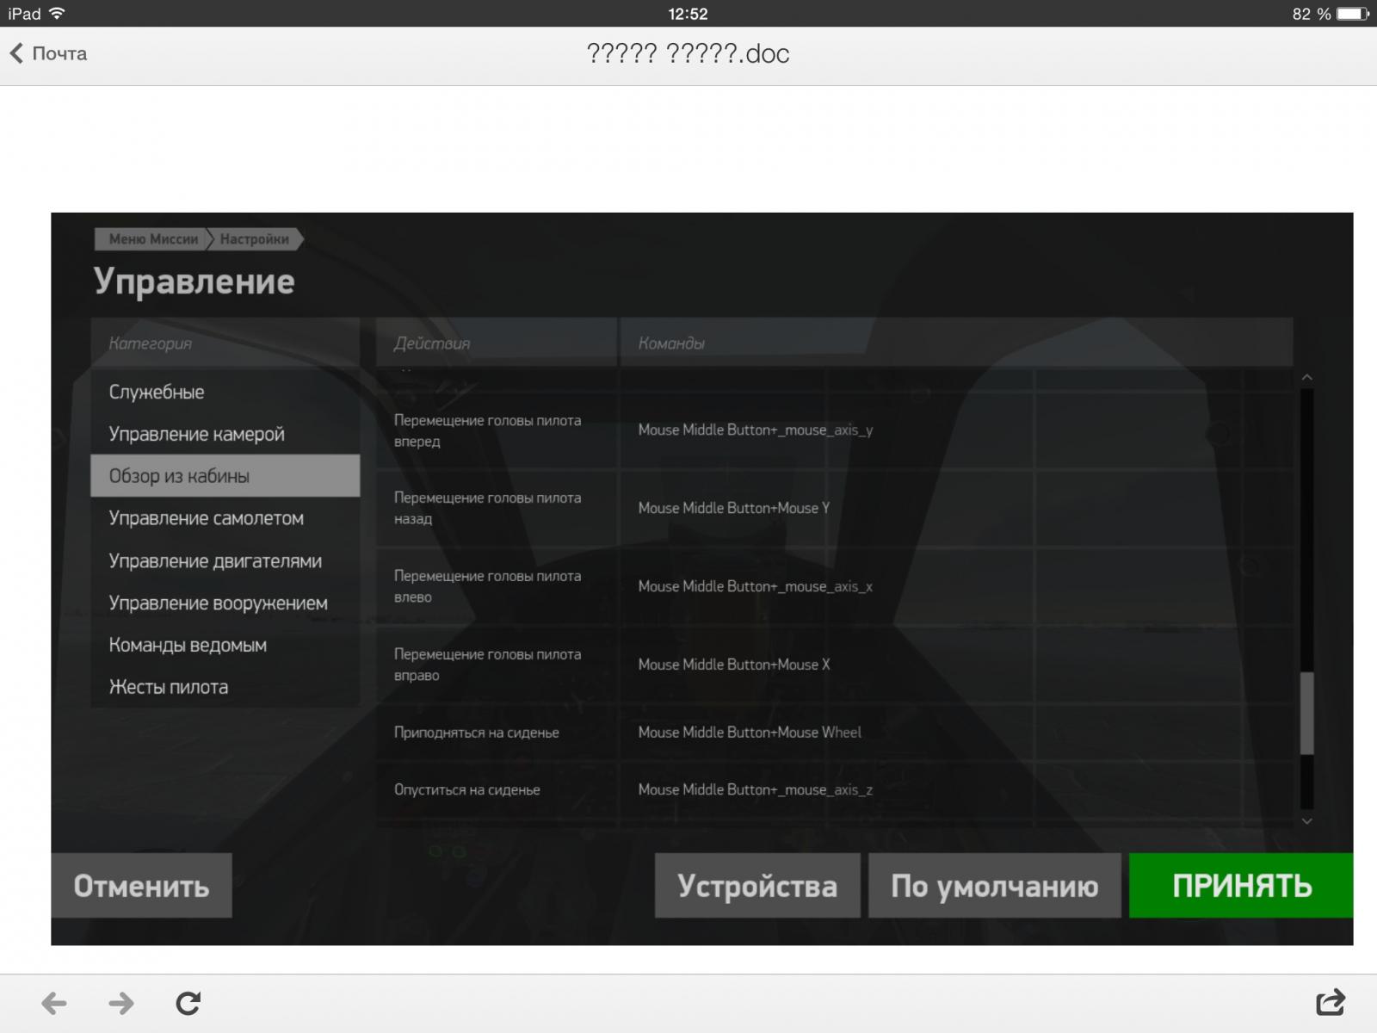Click the actions list scrollbar thumb
Screen dimensions: 1377x1033
(1306, 714)
